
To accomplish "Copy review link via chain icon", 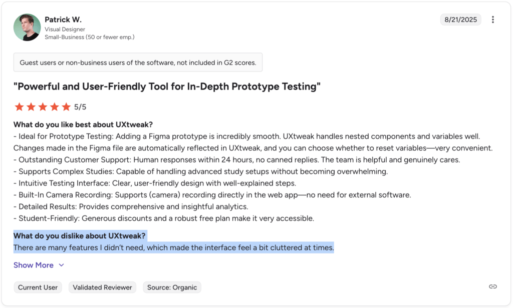I will pos(493,286).
